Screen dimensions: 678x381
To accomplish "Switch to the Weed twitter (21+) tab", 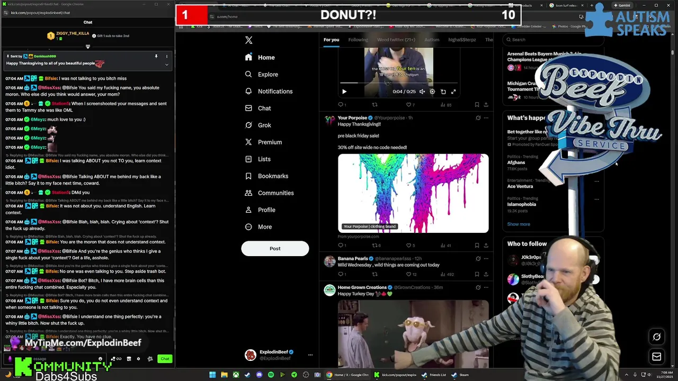I will point(396,40).
